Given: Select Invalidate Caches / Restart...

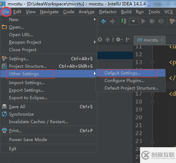Looking at the screenshot, I should [x=48, y=122].
